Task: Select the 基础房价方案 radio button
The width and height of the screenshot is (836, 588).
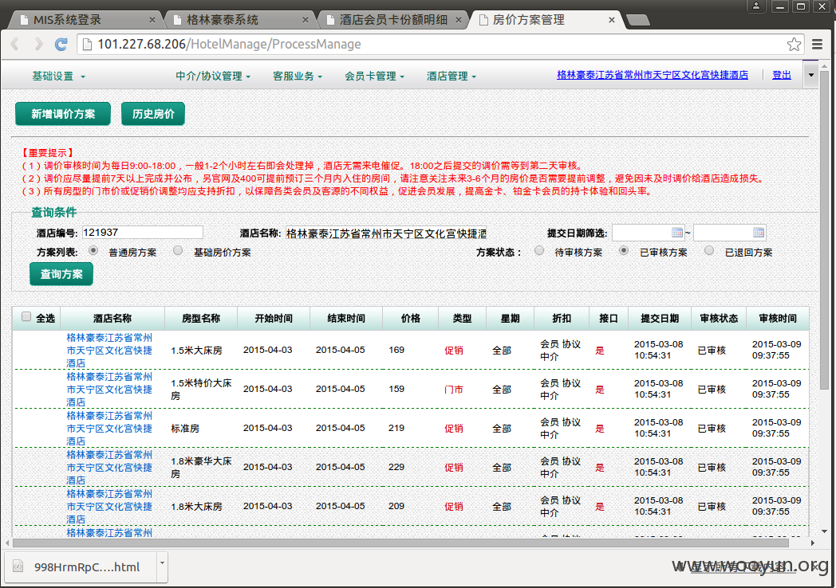Action: [178, 250]
